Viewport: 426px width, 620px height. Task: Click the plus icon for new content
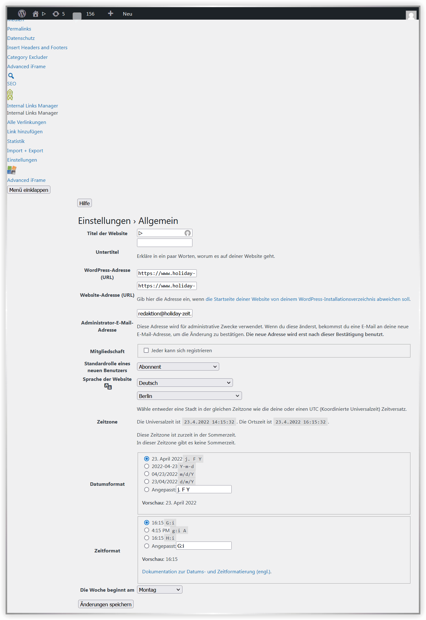click(110, 13)
